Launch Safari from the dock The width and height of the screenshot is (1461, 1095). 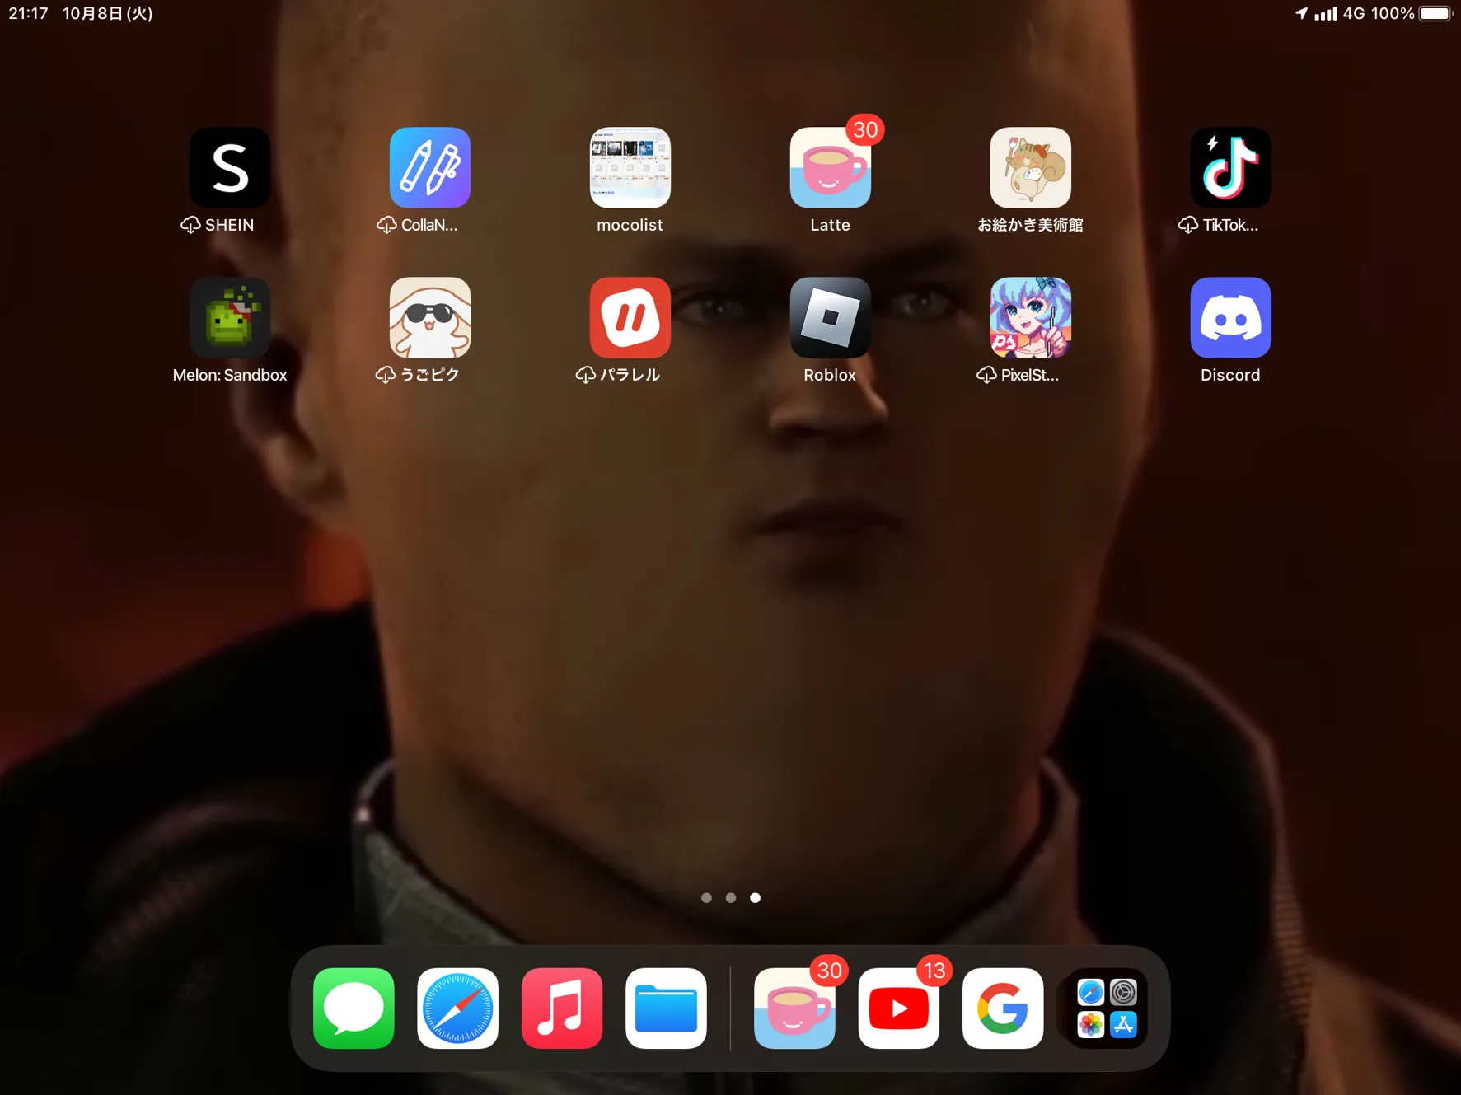pyautogui.click(x=457, y=1008)
